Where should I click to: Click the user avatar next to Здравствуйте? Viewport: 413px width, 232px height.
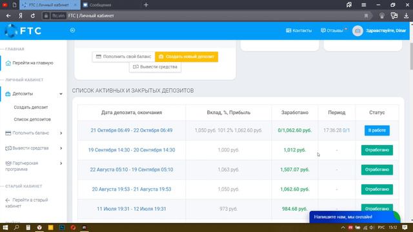point(358,31)
